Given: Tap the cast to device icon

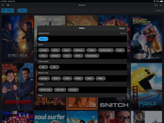Looking at the screenshot, I should (x=156, y=5).
